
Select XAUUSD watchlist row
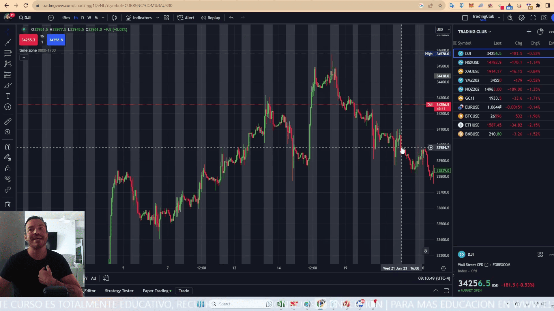tap(504, 71)
